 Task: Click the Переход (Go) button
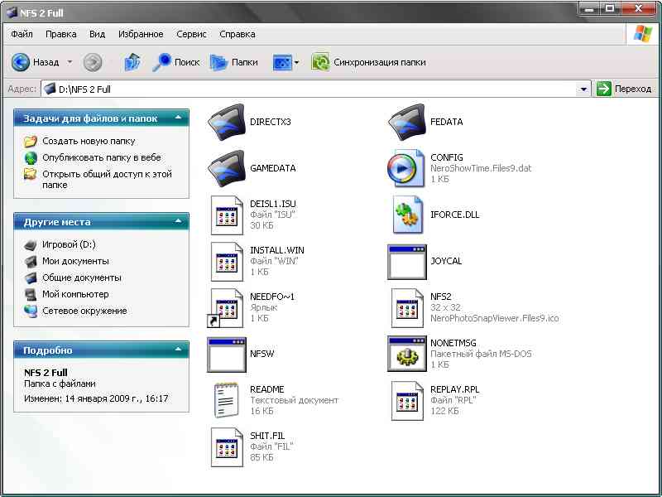click(624, 89)
